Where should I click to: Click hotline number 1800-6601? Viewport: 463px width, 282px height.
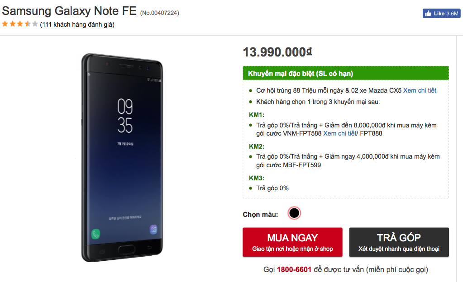[294, 270]
